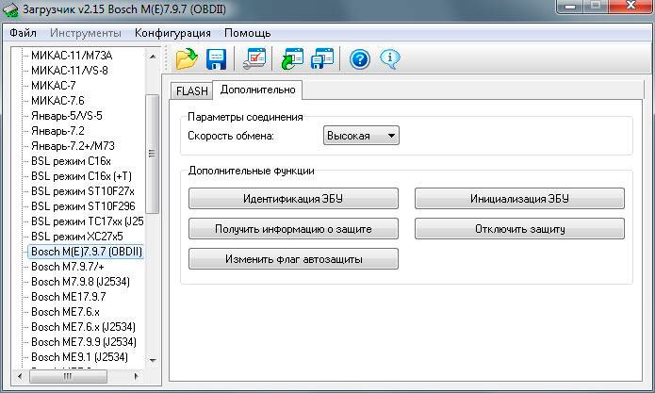Screen dimensions: 655x393
Task: Open the Помощь menu
Action: tap(247, 33)
